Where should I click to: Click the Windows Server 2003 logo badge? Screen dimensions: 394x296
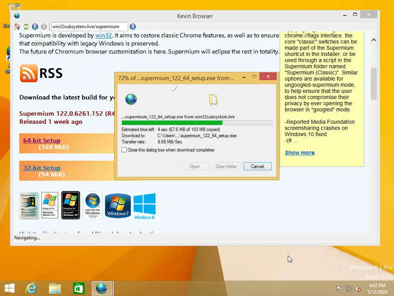[50, 205]
